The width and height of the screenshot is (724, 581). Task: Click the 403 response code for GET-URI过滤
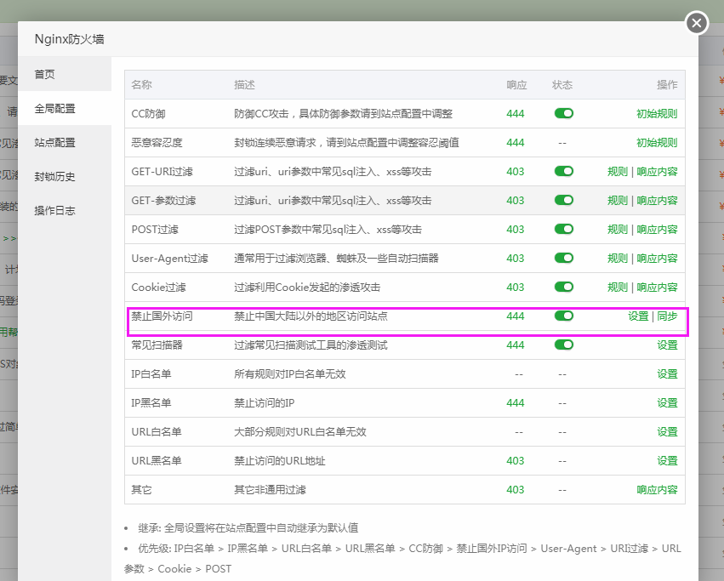516,172
